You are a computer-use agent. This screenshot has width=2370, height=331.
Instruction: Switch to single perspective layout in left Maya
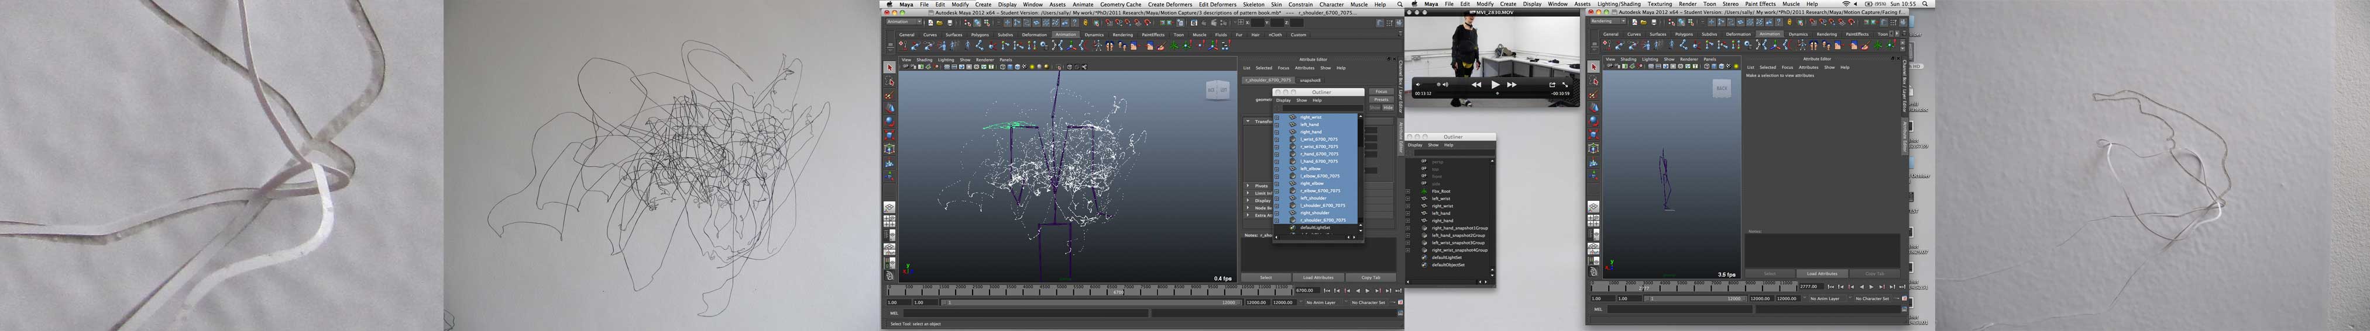(x=889, y=207)
